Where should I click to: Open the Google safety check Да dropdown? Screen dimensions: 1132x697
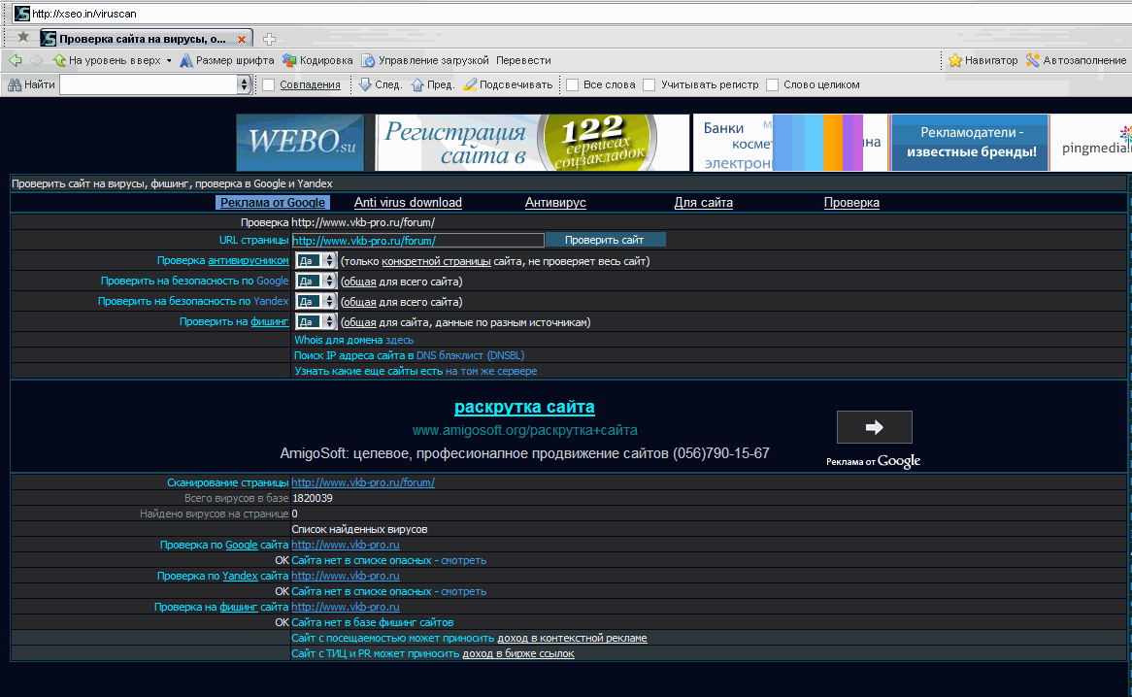(316, 281)
